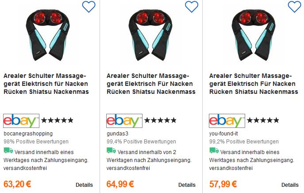Click the seller name gundas3
Viewport: 304px width, 193px height.
[117, 134]
